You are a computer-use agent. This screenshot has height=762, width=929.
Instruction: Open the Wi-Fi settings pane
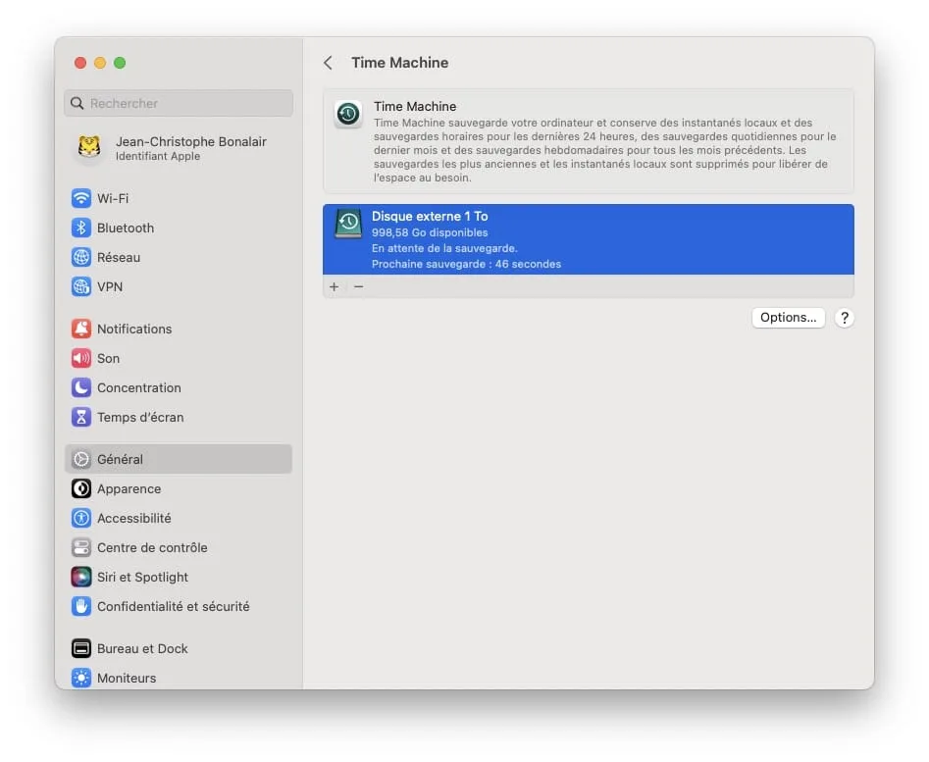179,198
